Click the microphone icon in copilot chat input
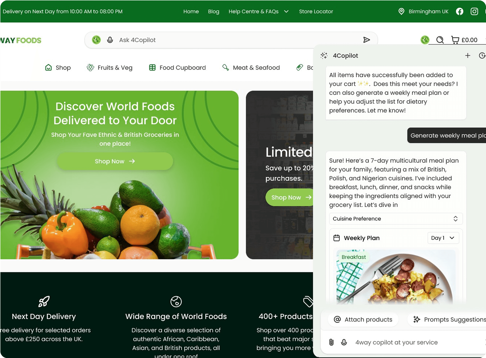 click(344, 342)
